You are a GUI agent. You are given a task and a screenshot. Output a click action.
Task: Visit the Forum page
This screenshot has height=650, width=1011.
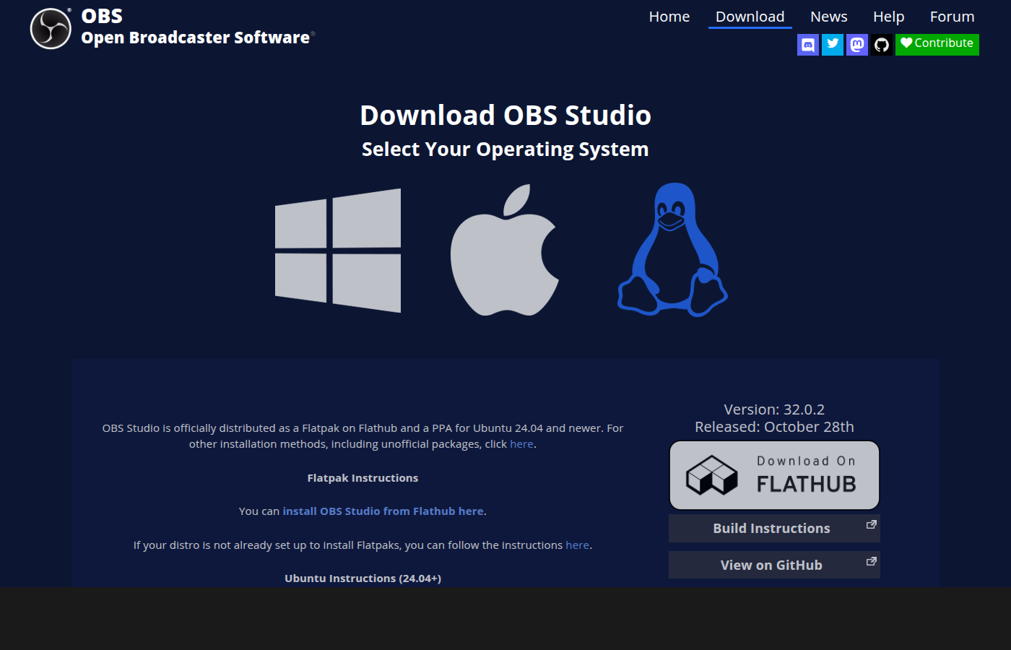(953, 17)
